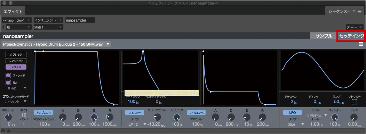This screenshot has height=134, width=366.
Task: Toggle the フィルター filter enable button
Action: 135,112
